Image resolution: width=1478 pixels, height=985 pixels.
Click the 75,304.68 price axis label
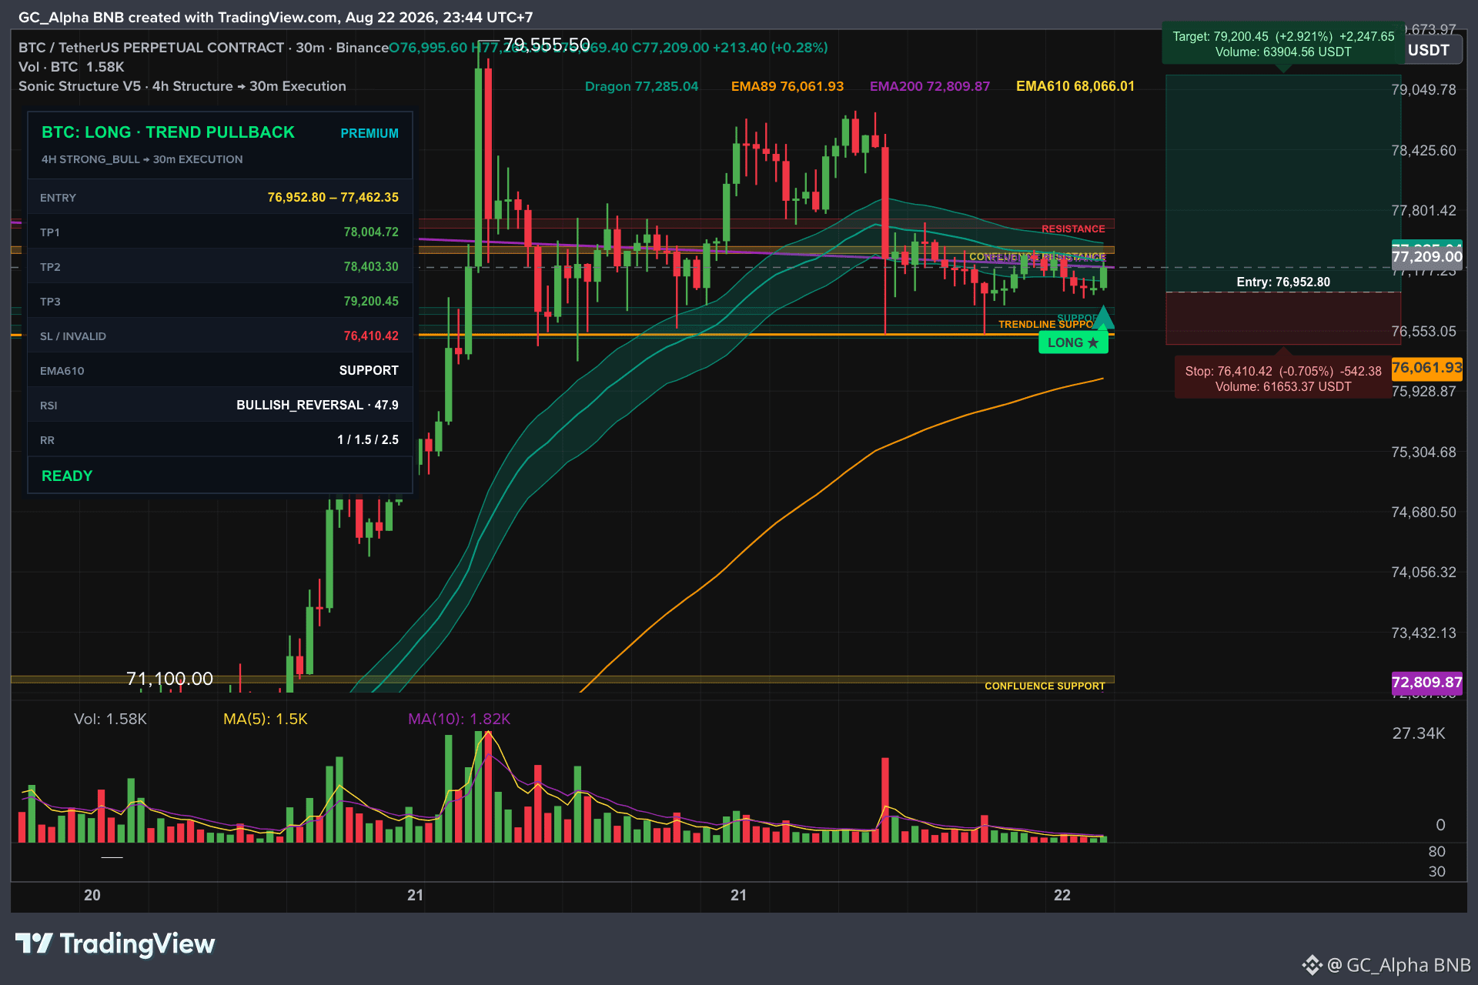pos(1423,452)
